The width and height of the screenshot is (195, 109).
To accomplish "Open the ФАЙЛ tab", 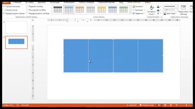I will click(x=6, y=2).
